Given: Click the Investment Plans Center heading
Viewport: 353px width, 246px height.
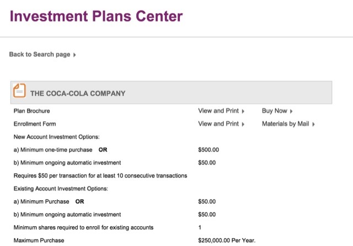Looking at the screenshot, I should [x=96, y=16].
